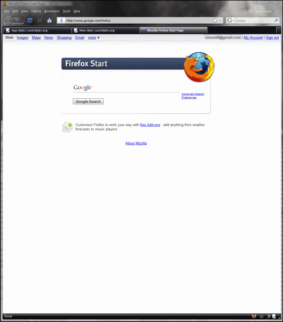Click the Stylish paper-and-pen status bar icon

[x=274, y=316]
